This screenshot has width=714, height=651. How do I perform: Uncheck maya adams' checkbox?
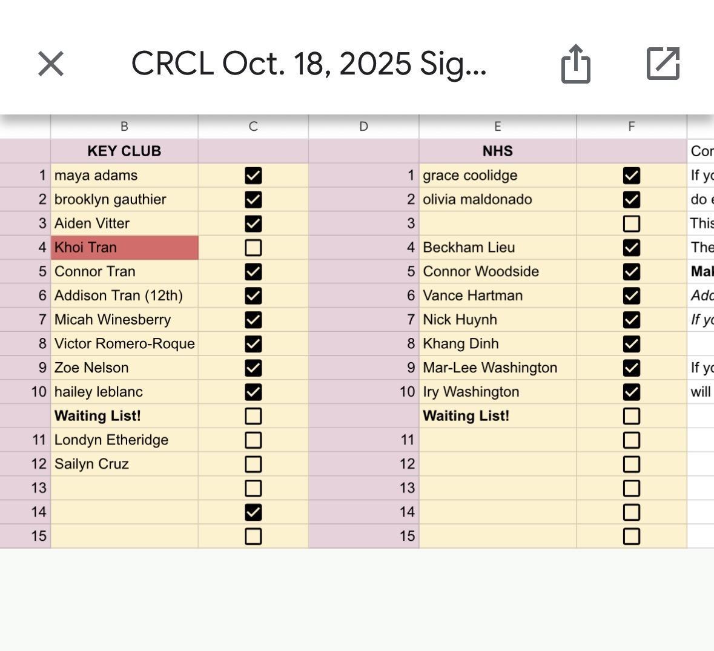253,176
